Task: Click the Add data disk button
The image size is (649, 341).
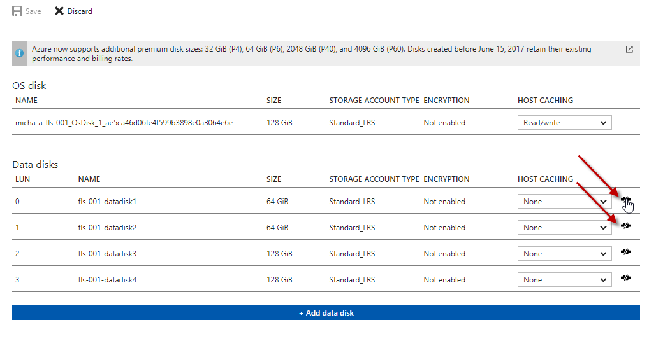Action: (x=326, y=312)
